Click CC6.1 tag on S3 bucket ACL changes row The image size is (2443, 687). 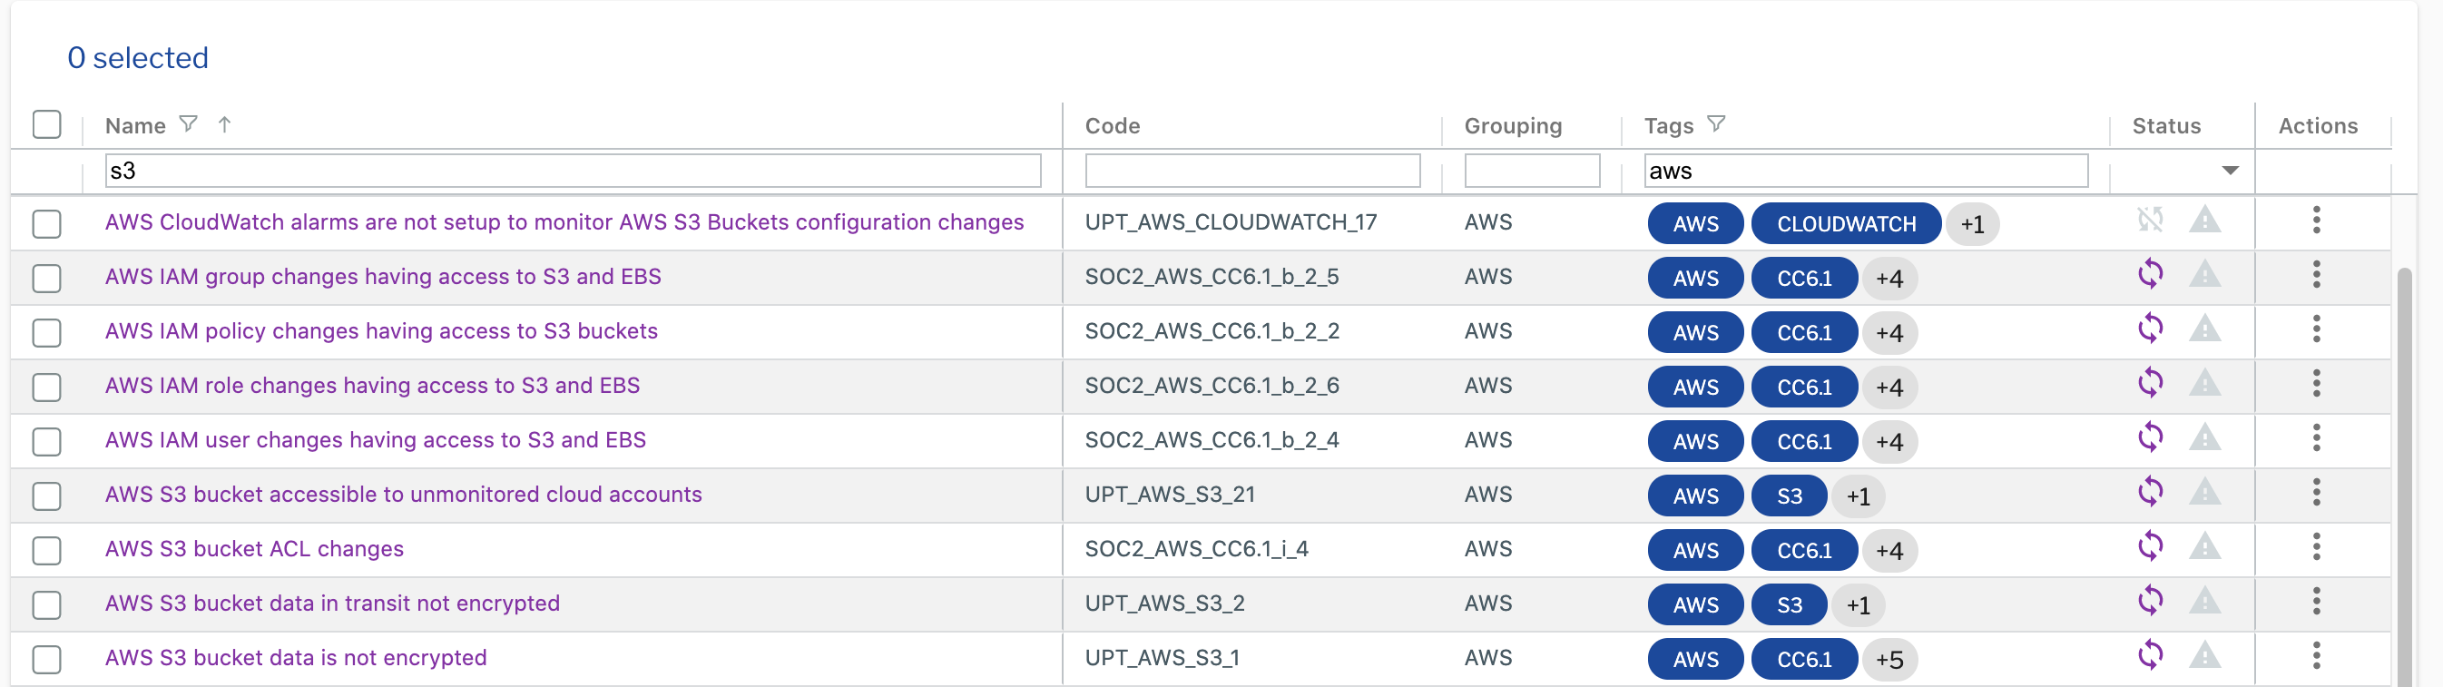1804,550
